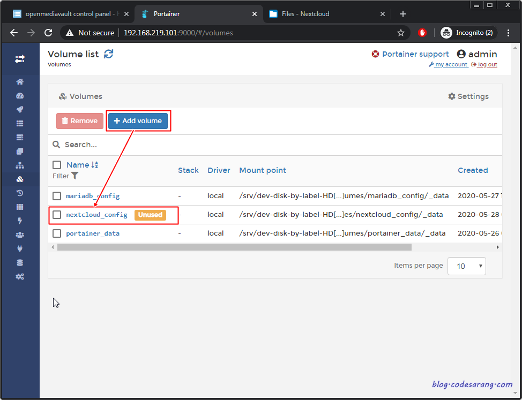
Task: Toggle the Portainer sidebar collapse icon
Action: (x=20, y=59)
